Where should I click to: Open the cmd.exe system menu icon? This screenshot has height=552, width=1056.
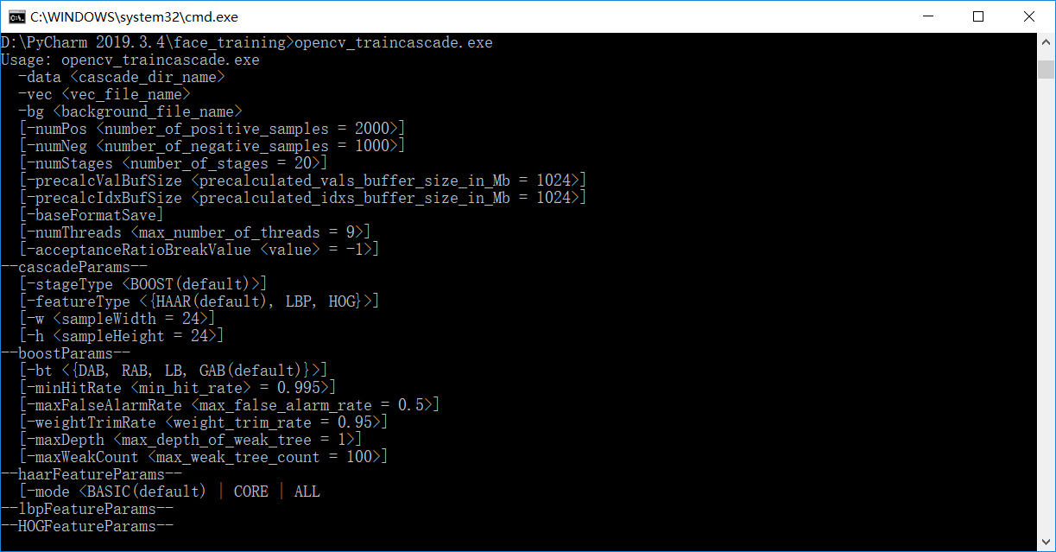16,16
